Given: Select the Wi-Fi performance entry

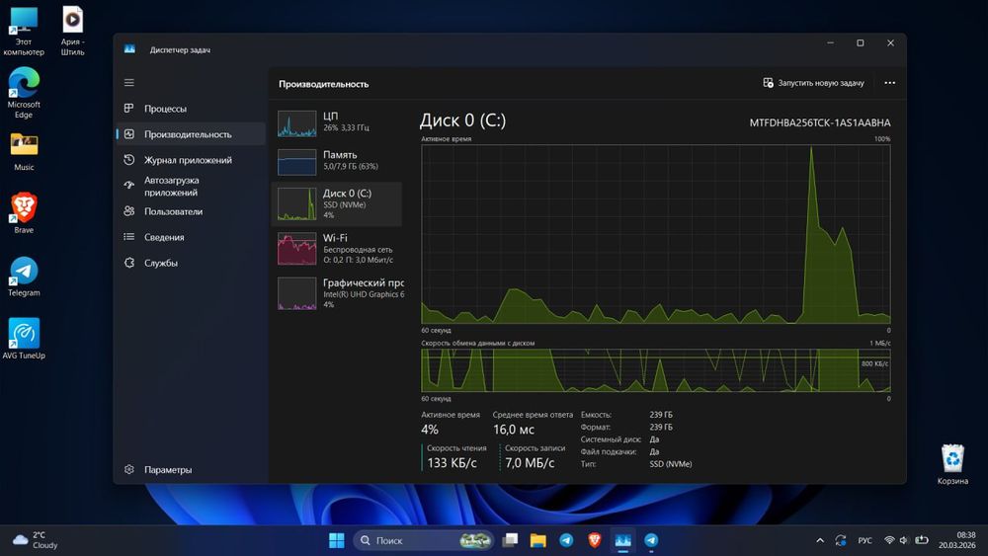Looking at the screenshot, I should point(337,249).
